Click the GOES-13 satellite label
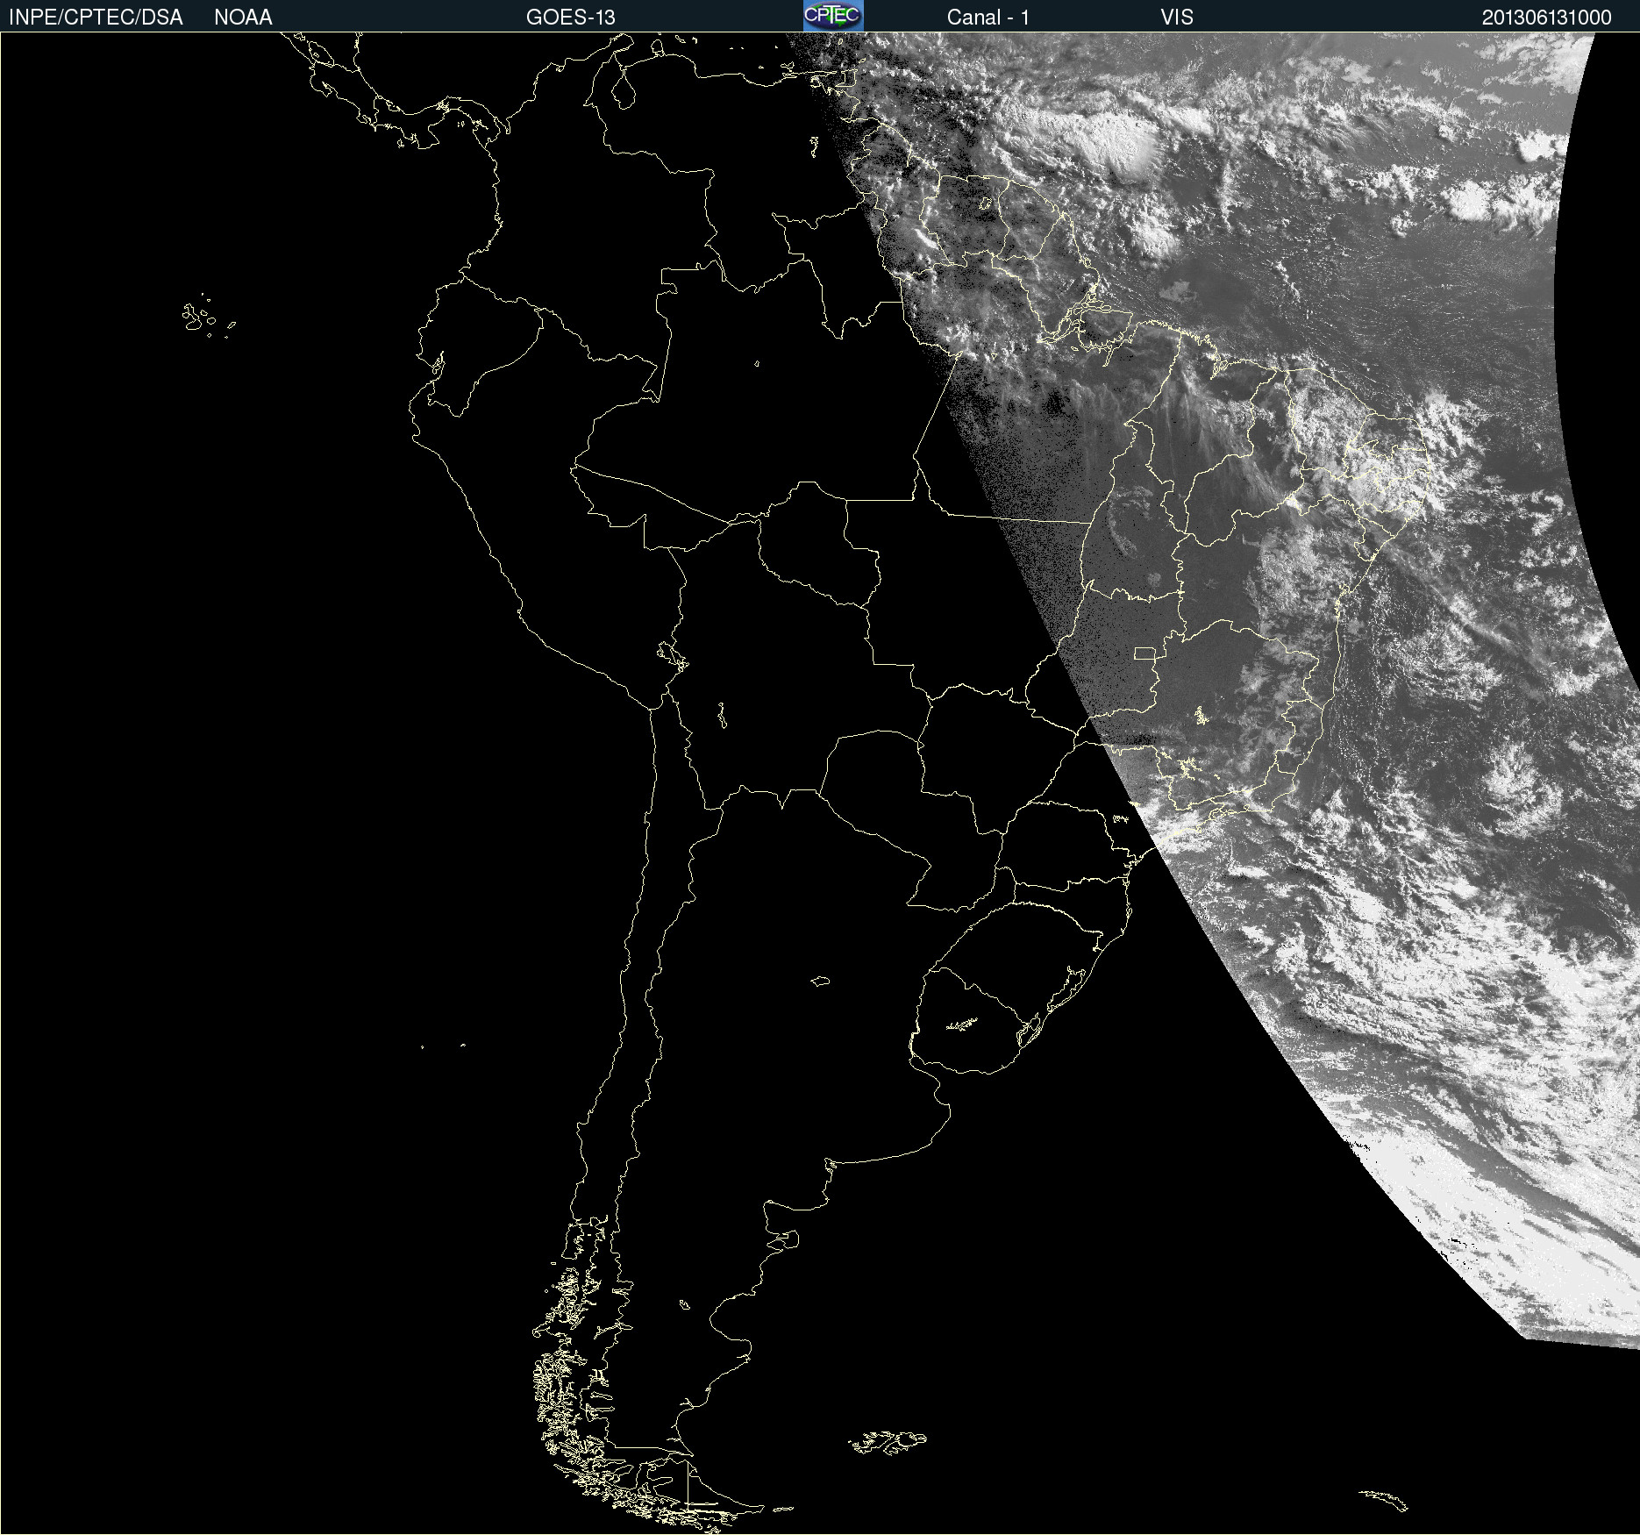 570,18
